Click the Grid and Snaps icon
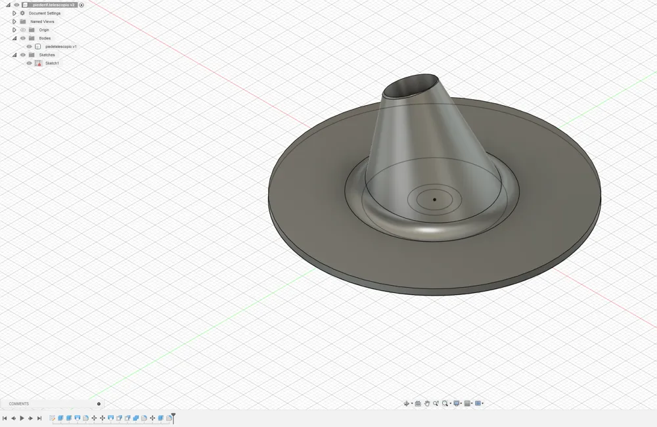The width and height of the screenshot is (657, 427). [x=468, y=403]
